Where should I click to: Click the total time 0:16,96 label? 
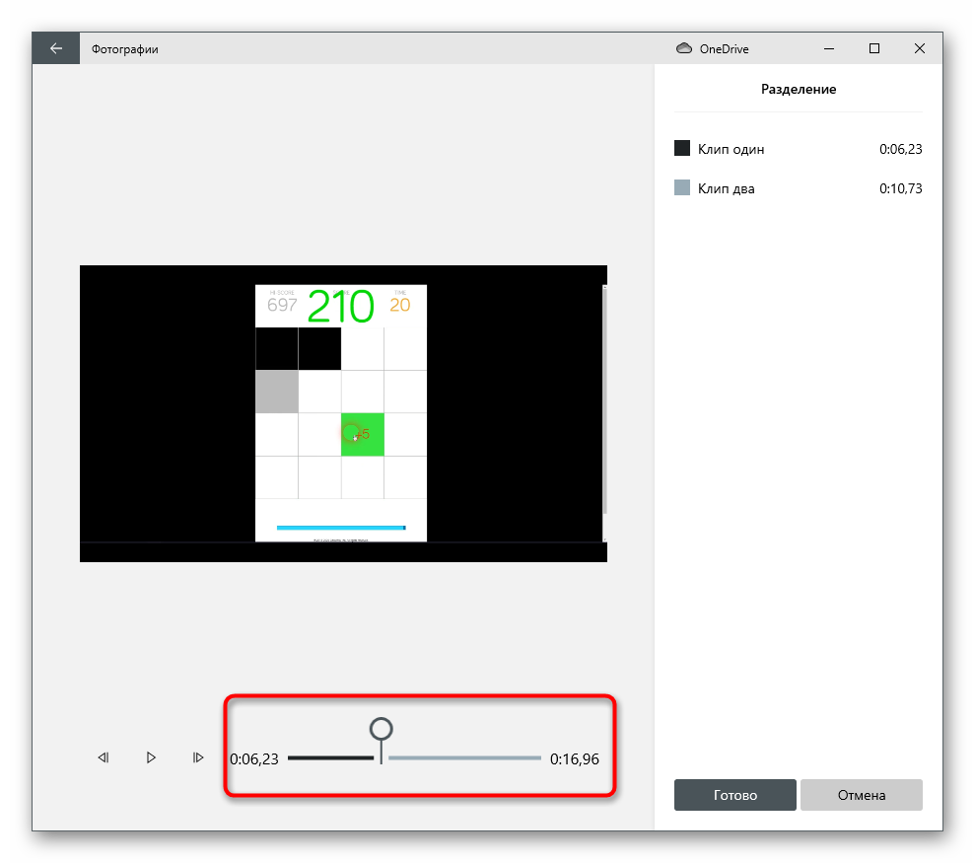[x=575, y=759]
